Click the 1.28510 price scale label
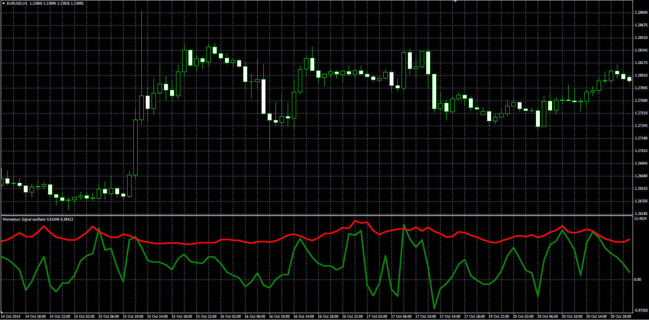 (641, 38)
